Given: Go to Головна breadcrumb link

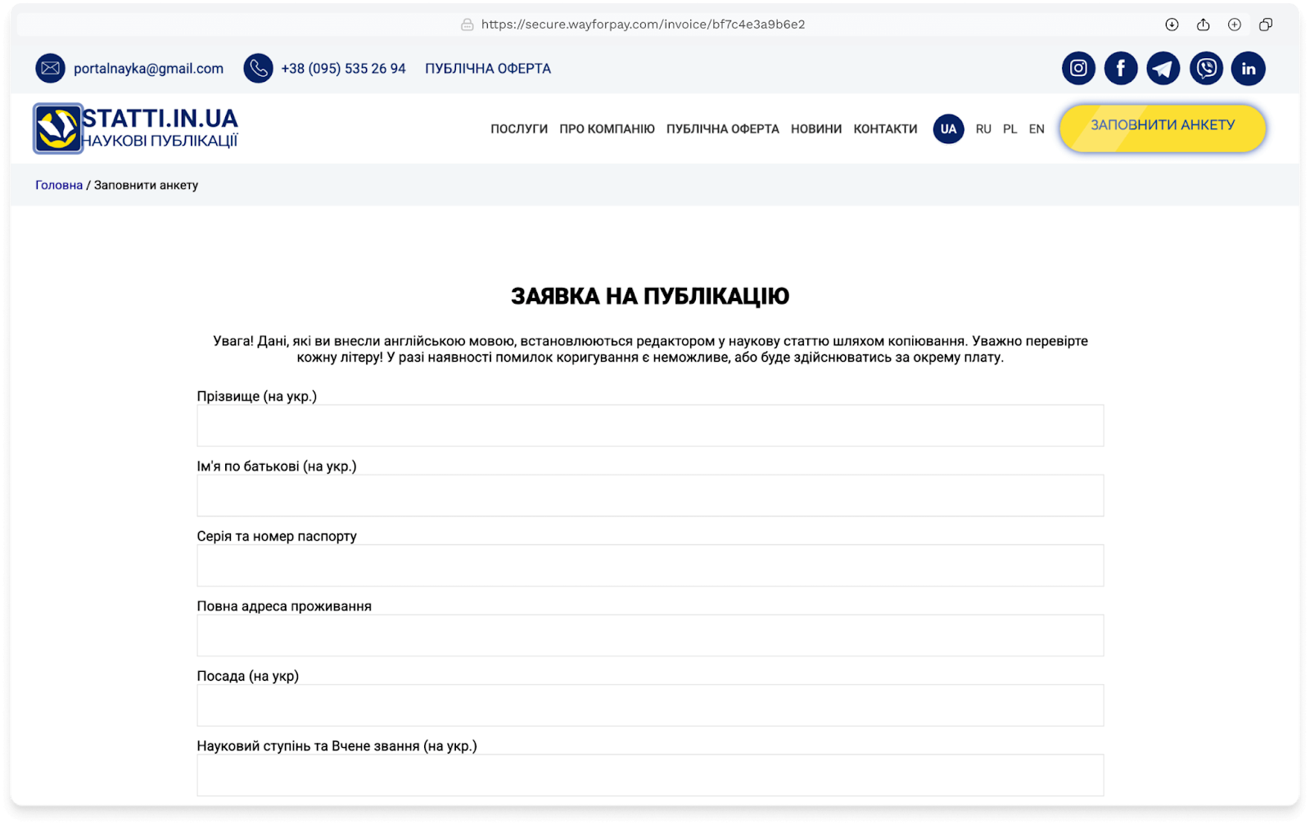Looking at the screenshot, I should tap(59, 185).
